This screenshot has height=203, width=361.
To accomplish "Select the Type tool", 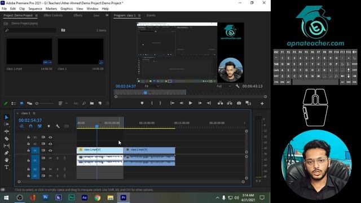I will pyautogui.click(x=6, y=167).
